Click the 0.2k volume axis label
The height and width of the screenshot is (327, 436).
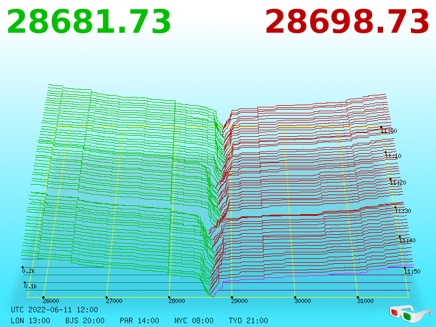pos(29,271)
